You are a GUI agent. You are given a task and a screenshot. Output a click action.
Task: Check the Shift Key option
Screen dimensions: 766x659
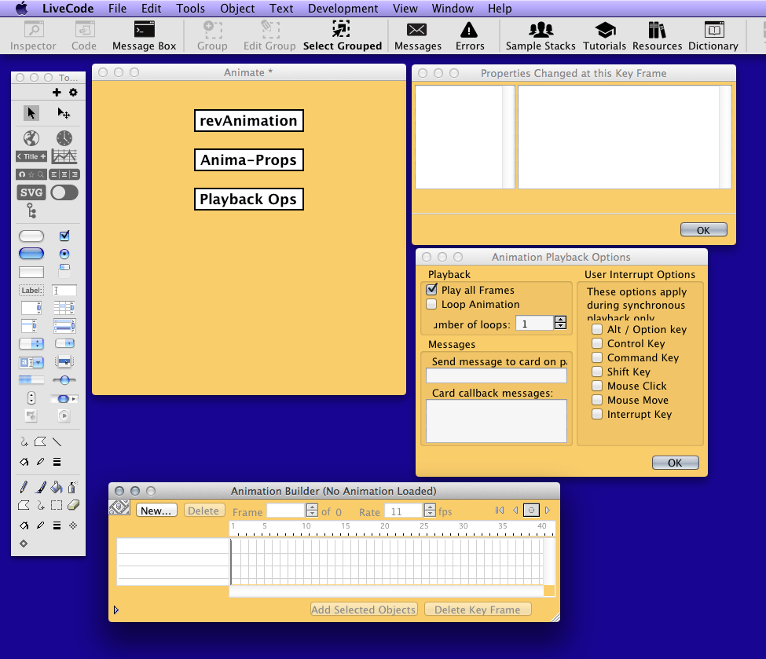[x=597, y=372]
